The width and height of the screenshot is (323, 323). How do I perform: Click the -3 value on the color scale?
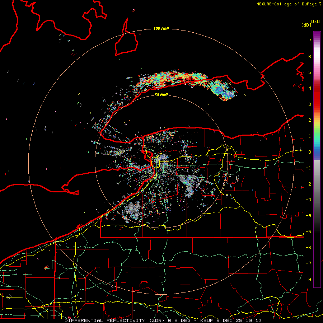point(308,200)
